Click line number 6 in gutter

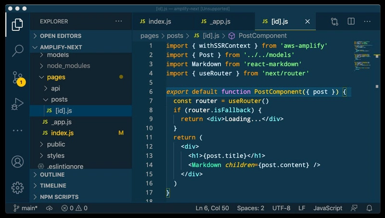tap(151, 91)
